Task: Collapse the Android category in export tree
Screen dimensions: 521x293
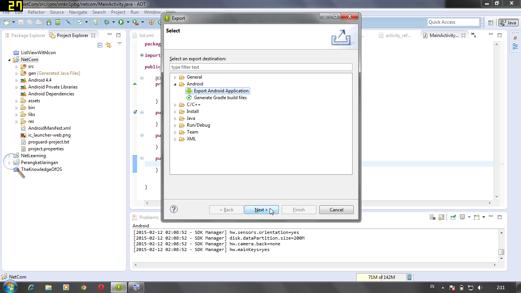Action: coord(175,84)
